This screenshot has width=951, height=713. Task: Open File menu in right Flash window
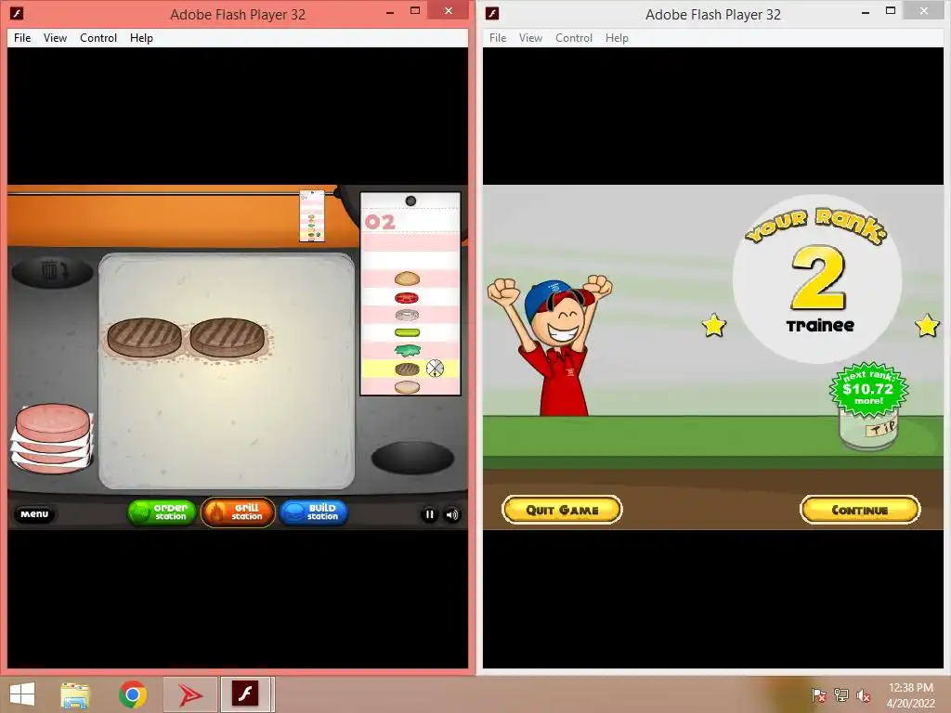[x=498, y=37]
